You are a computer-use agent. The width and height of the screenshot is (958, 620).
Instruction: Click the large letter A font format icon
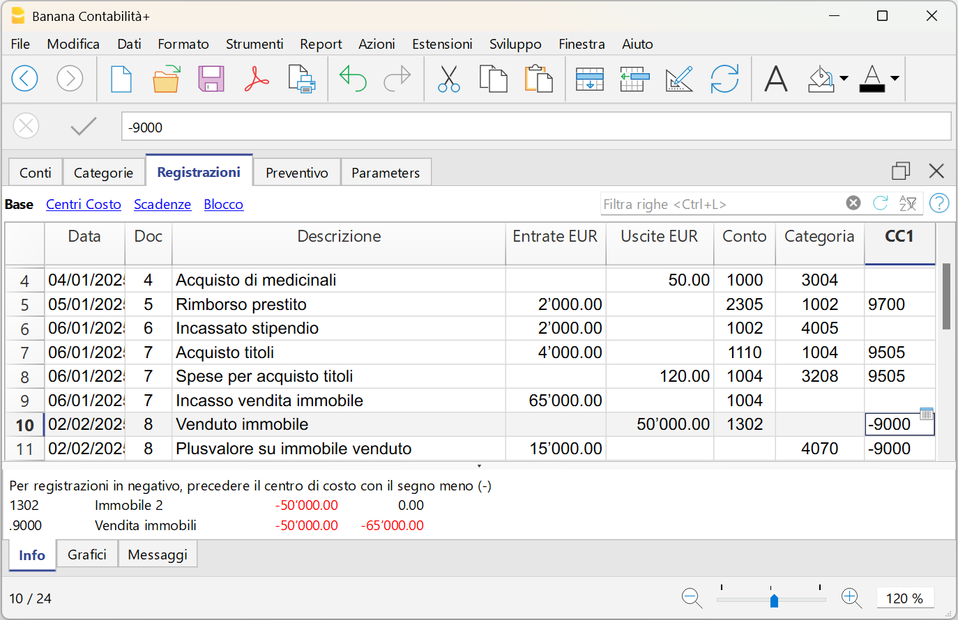[776, 79]
